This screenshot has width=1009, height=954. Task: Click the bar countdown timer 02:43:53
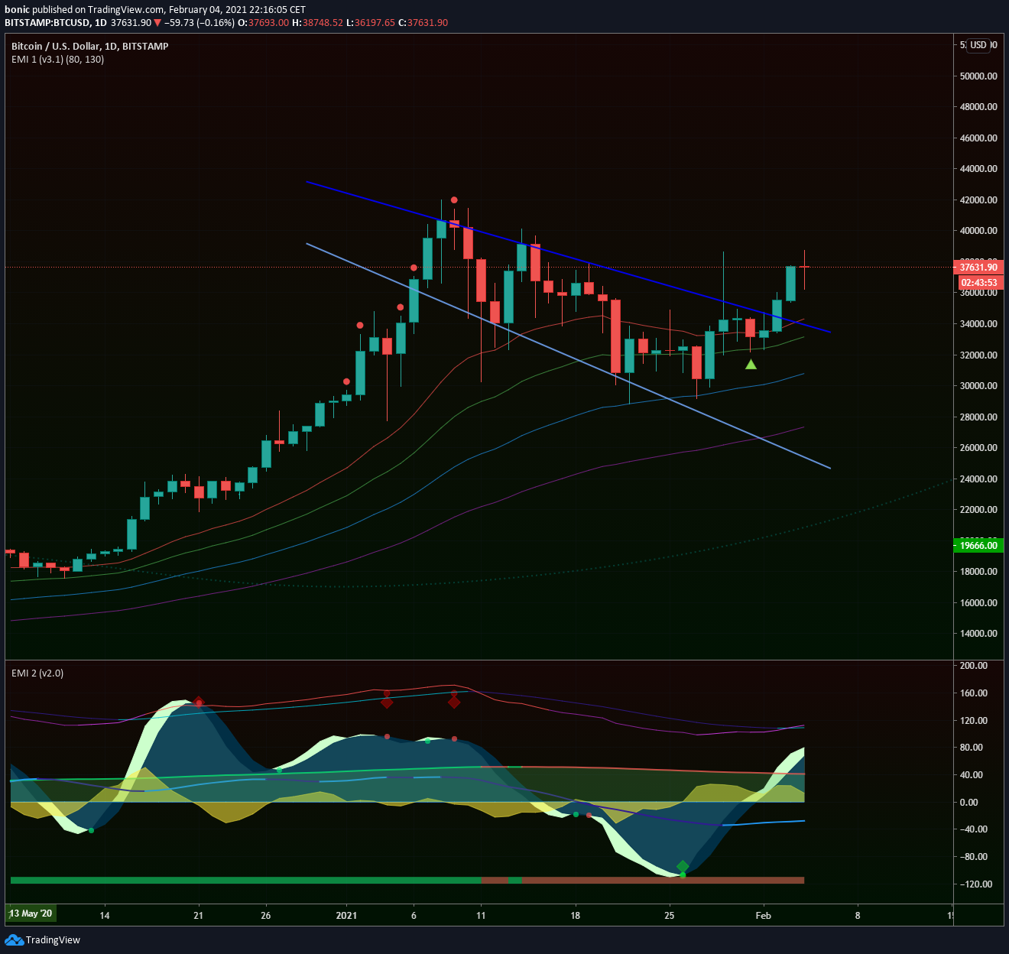(979, 282)
